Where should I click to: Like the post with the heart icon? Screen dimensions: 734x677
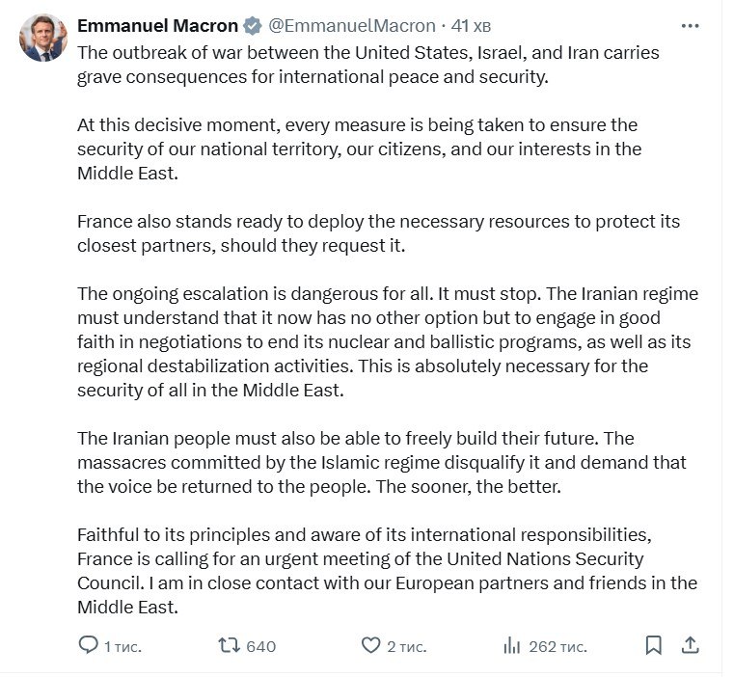point(371,645)
